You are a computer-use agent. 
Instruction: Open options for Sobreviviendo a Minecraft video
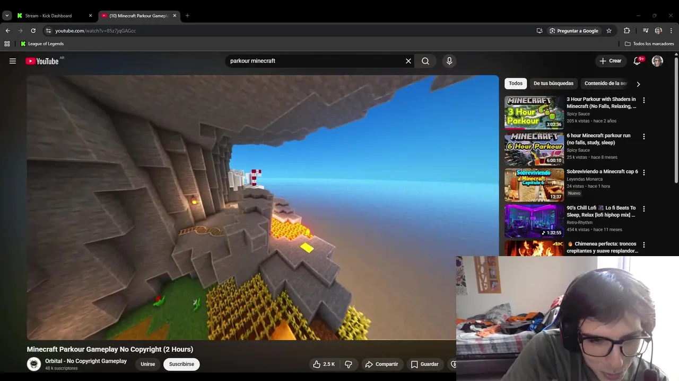click(x=644, y=173)
